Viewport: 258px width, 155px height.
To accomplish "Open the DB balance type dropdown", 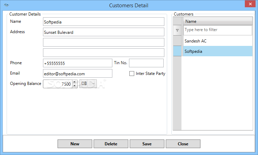I will (x=88, y=84).
